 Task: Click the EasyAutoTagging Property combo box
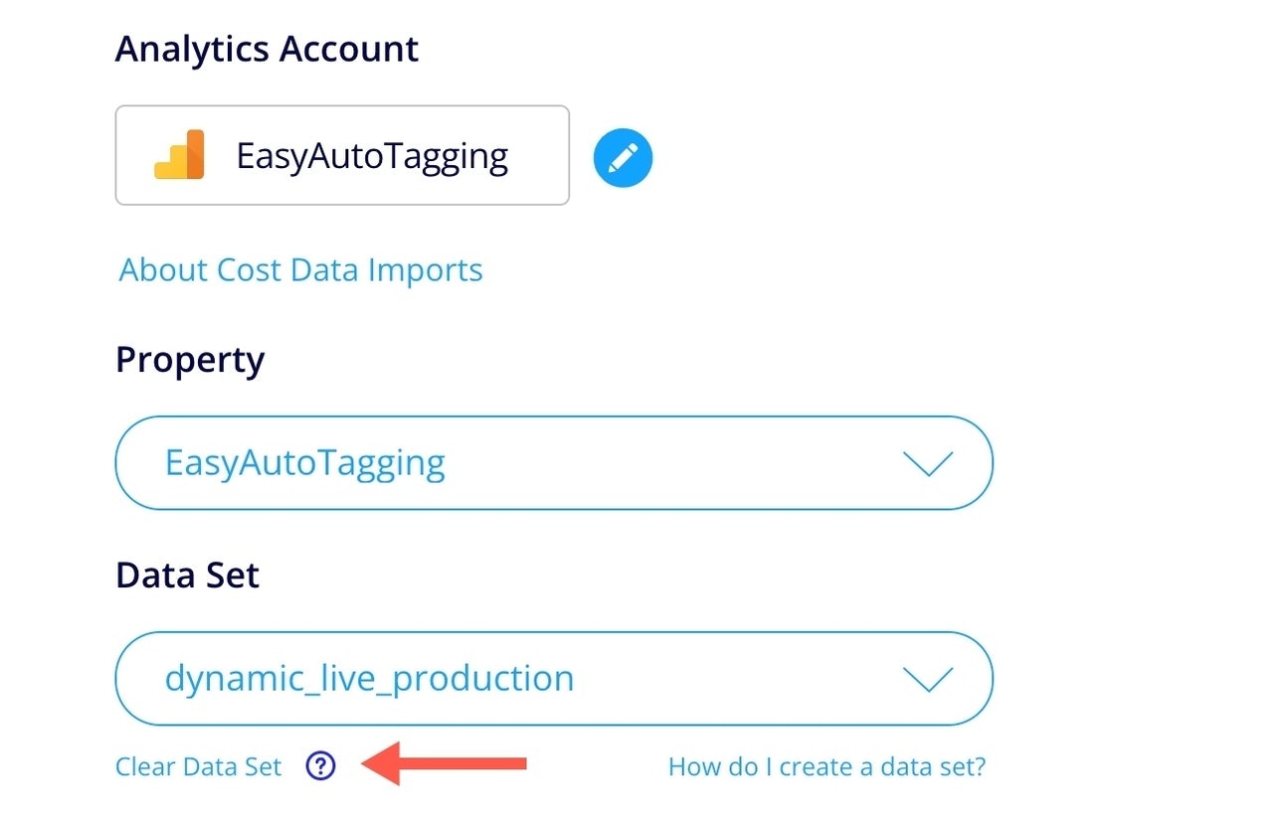[553, 463]
